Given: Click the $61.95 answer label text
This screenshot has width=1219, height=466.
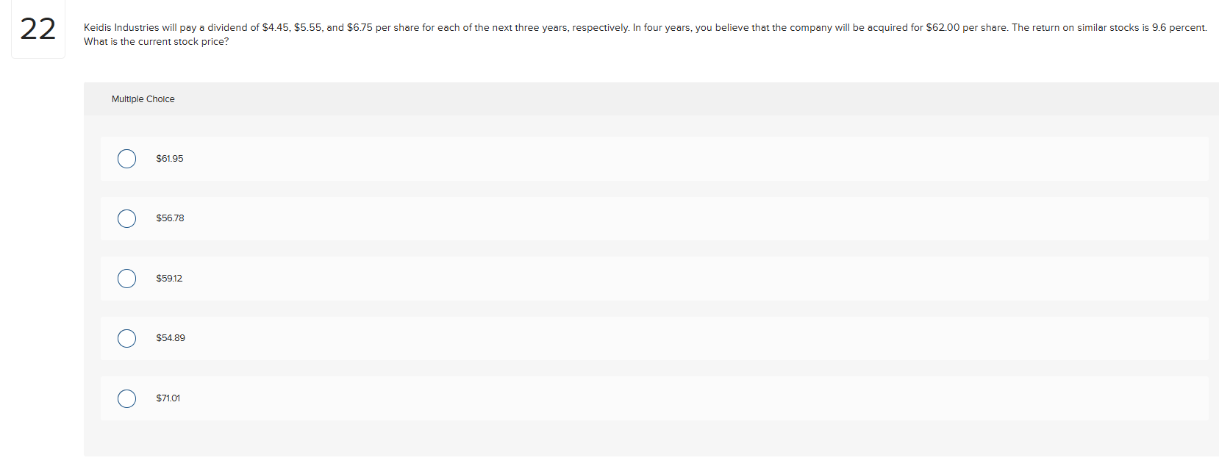Looking at the screenshot, I should tap(169, 158).
